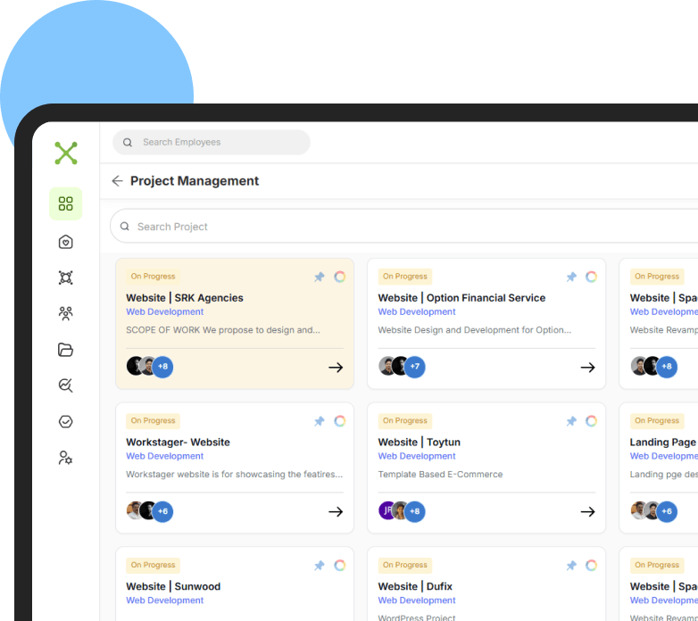Click progress ring on Toytun card
Screen dimensions: 698x621
(x=591, y=421)
